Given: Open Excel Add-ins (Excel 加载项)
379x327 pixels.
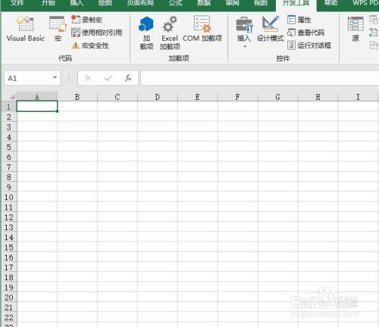Looking at the screenshot, I should click(x=170, y=33).
